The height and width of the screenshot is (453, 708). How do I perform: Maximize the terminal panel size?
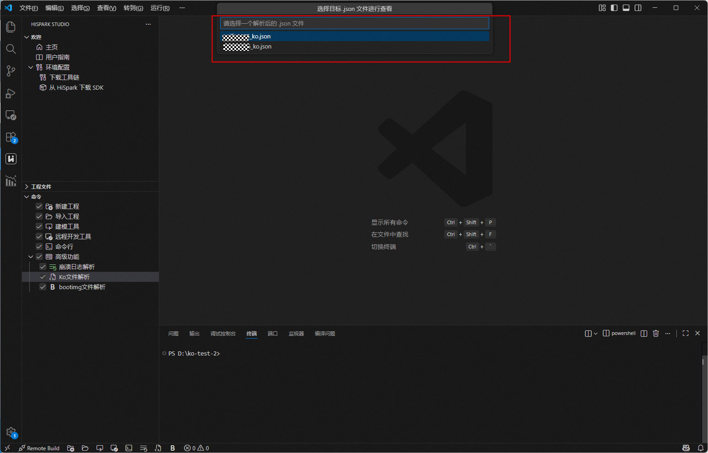pyautogui.click(x=686, y=334)
